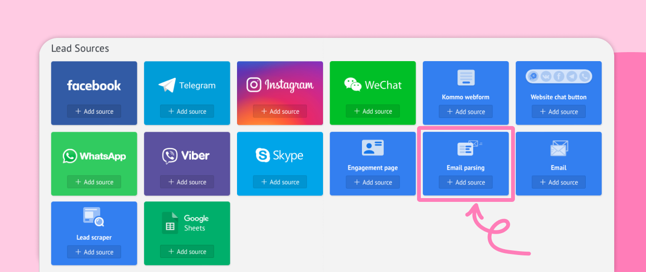
Task: Click the Skype logo icon
Action: click(x=263, y=155)
